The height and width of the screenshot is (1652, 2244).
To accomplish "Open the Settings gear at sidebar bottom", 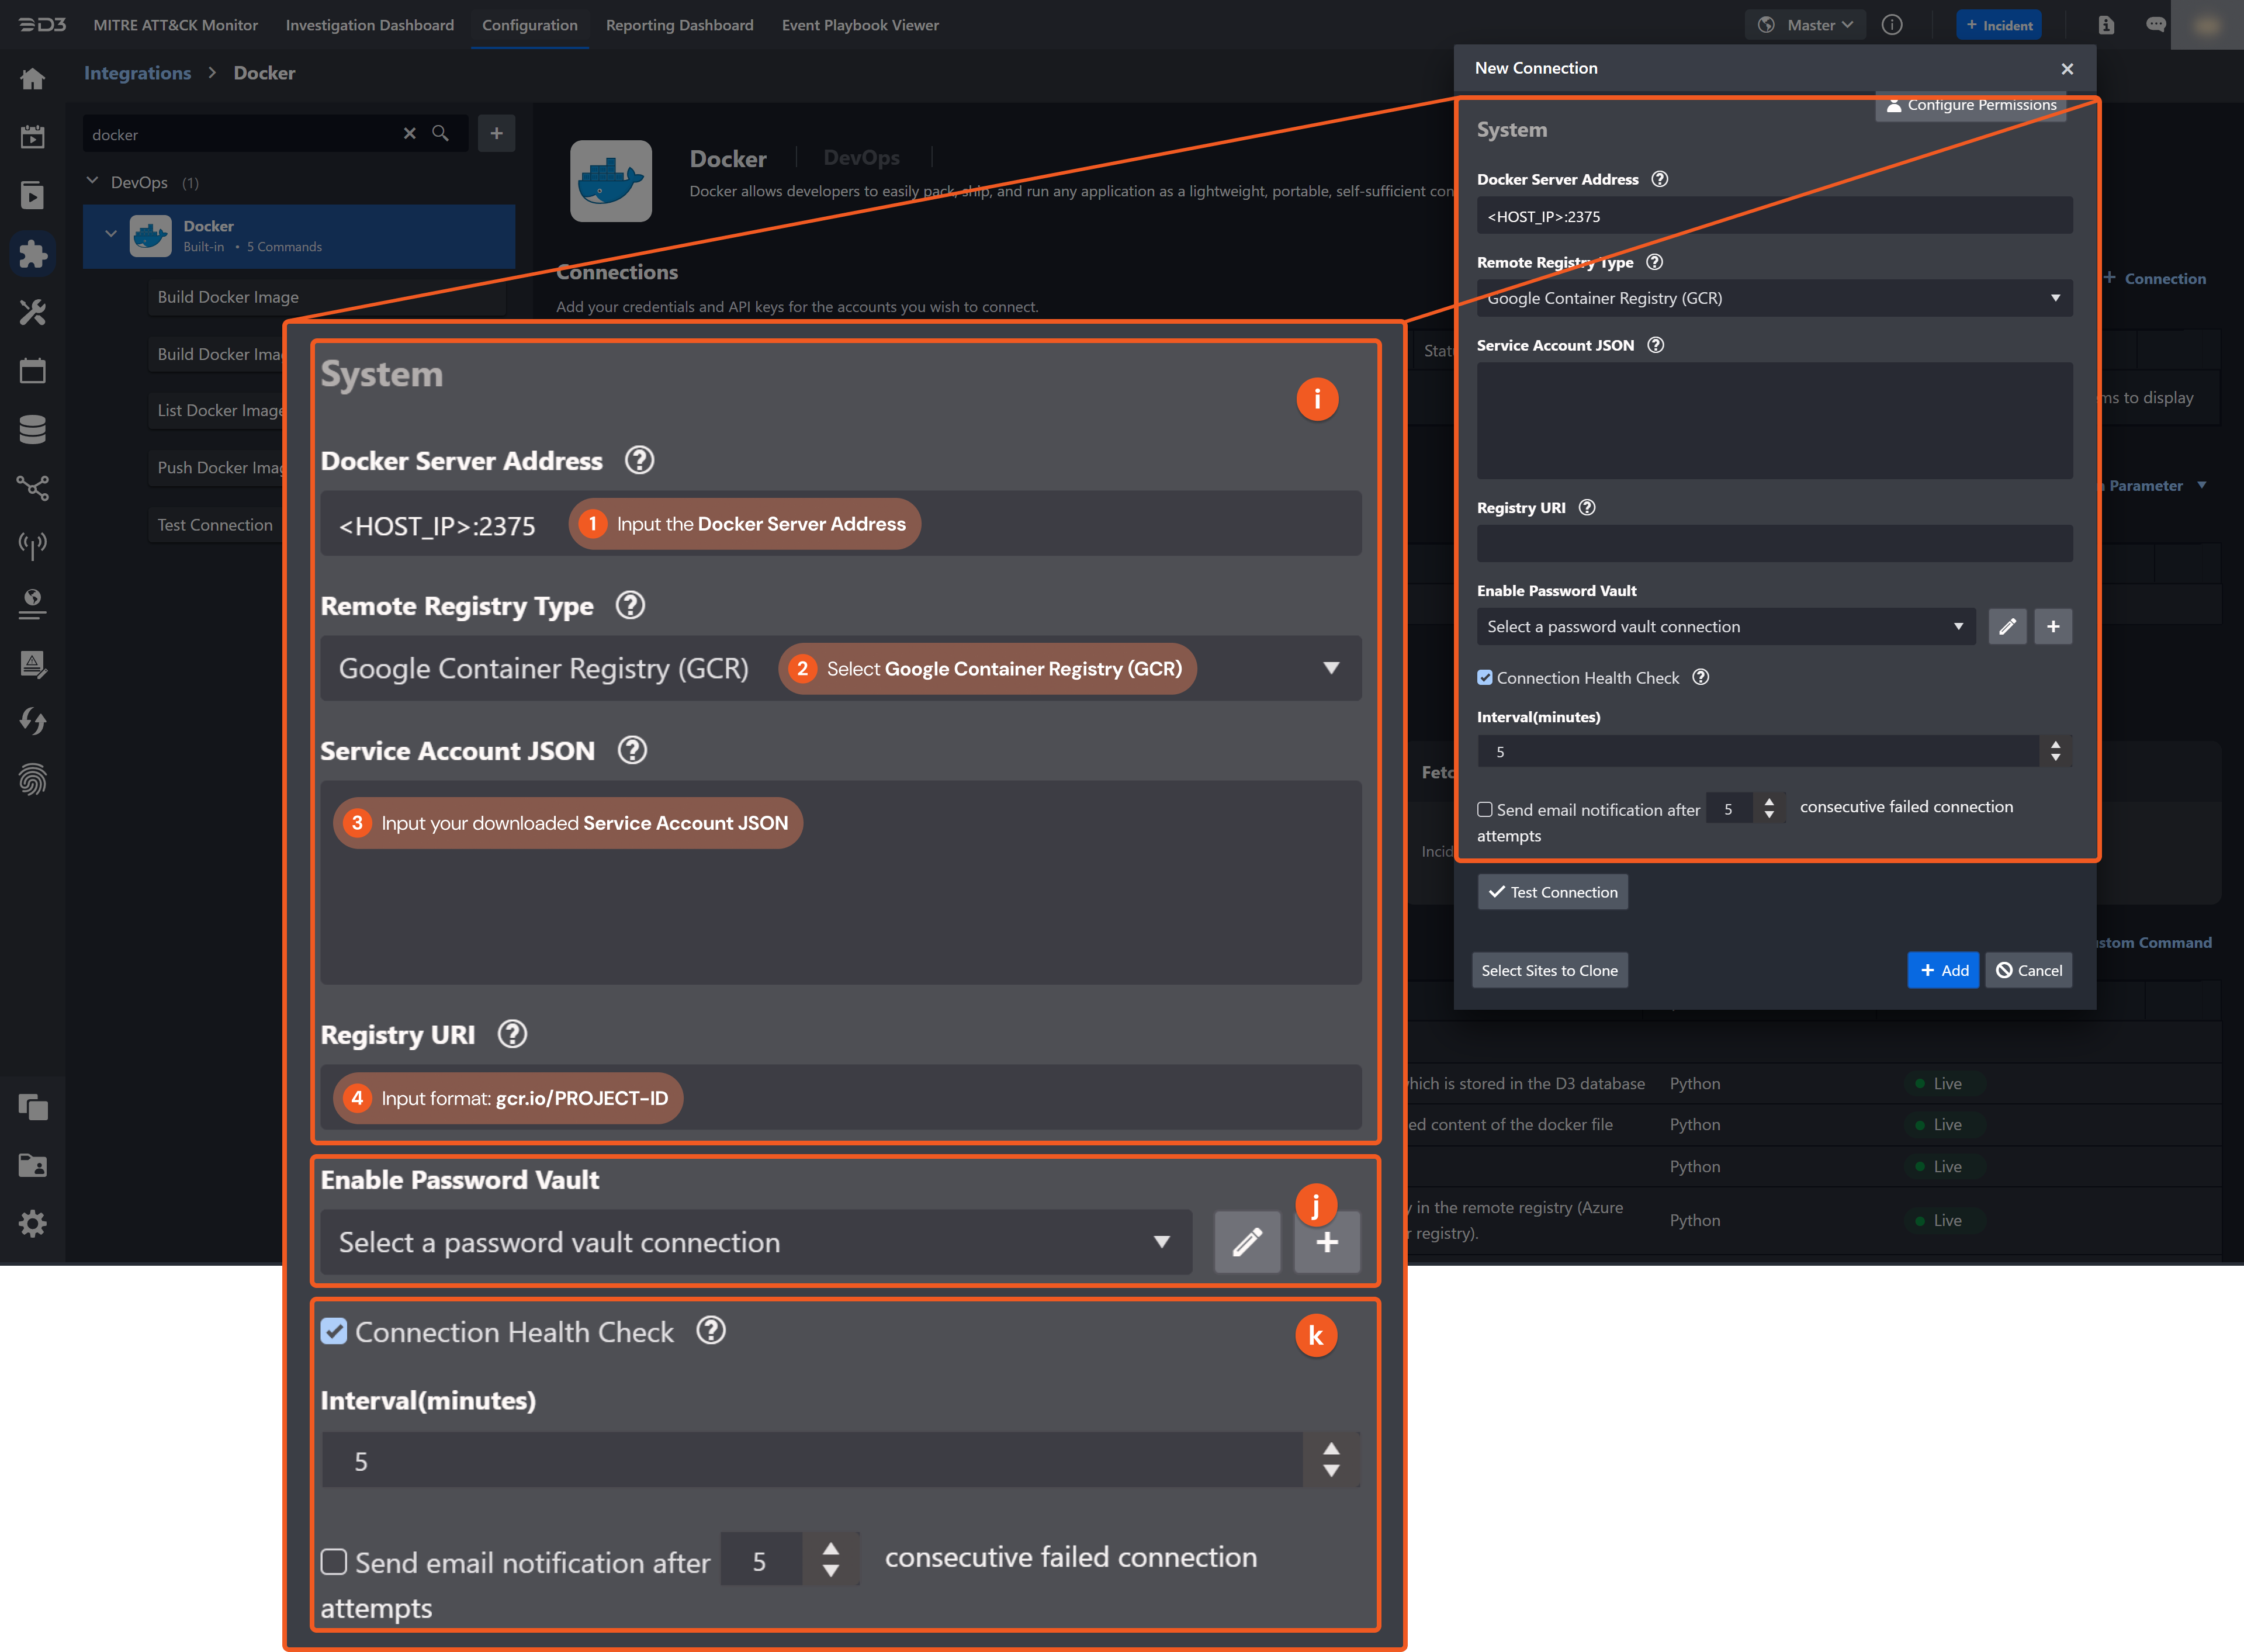I will pyautogui.click(x=33, y=1223).
